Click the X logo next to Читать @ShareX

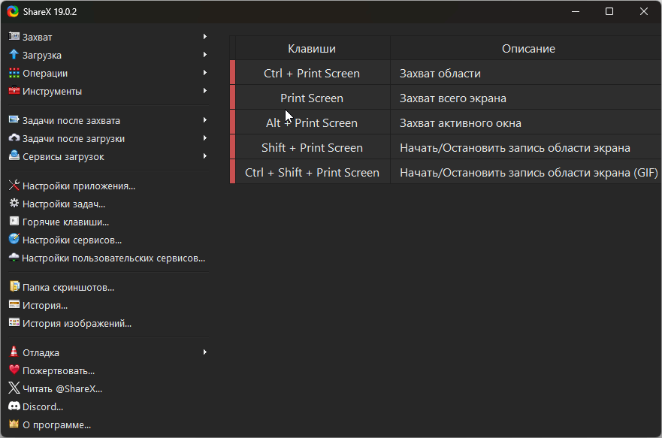point(14,388)
